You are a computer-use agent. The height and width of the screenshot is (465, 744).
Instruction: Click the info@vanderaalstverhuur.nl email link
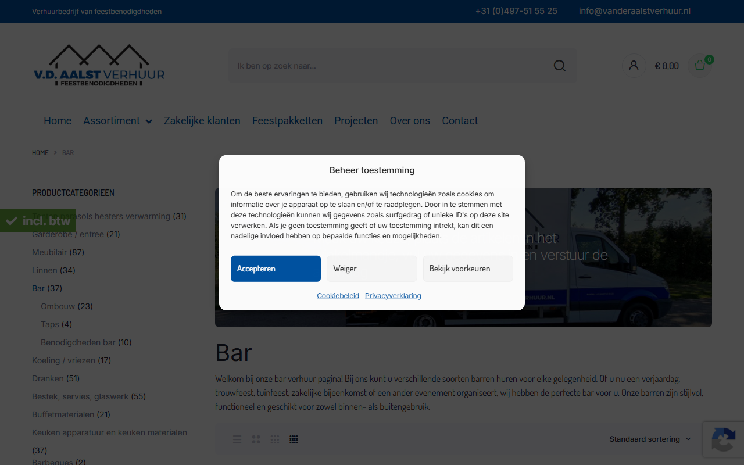pos(635,11)
